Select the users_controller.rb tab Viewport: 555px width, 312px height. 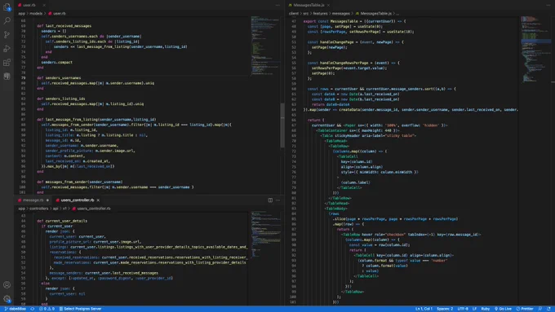click(78, 200)
